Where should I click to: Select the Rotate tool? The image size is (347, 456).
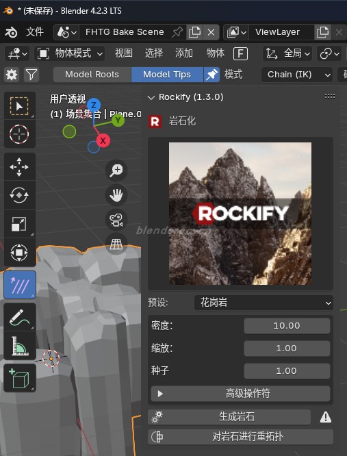point(19,195)
